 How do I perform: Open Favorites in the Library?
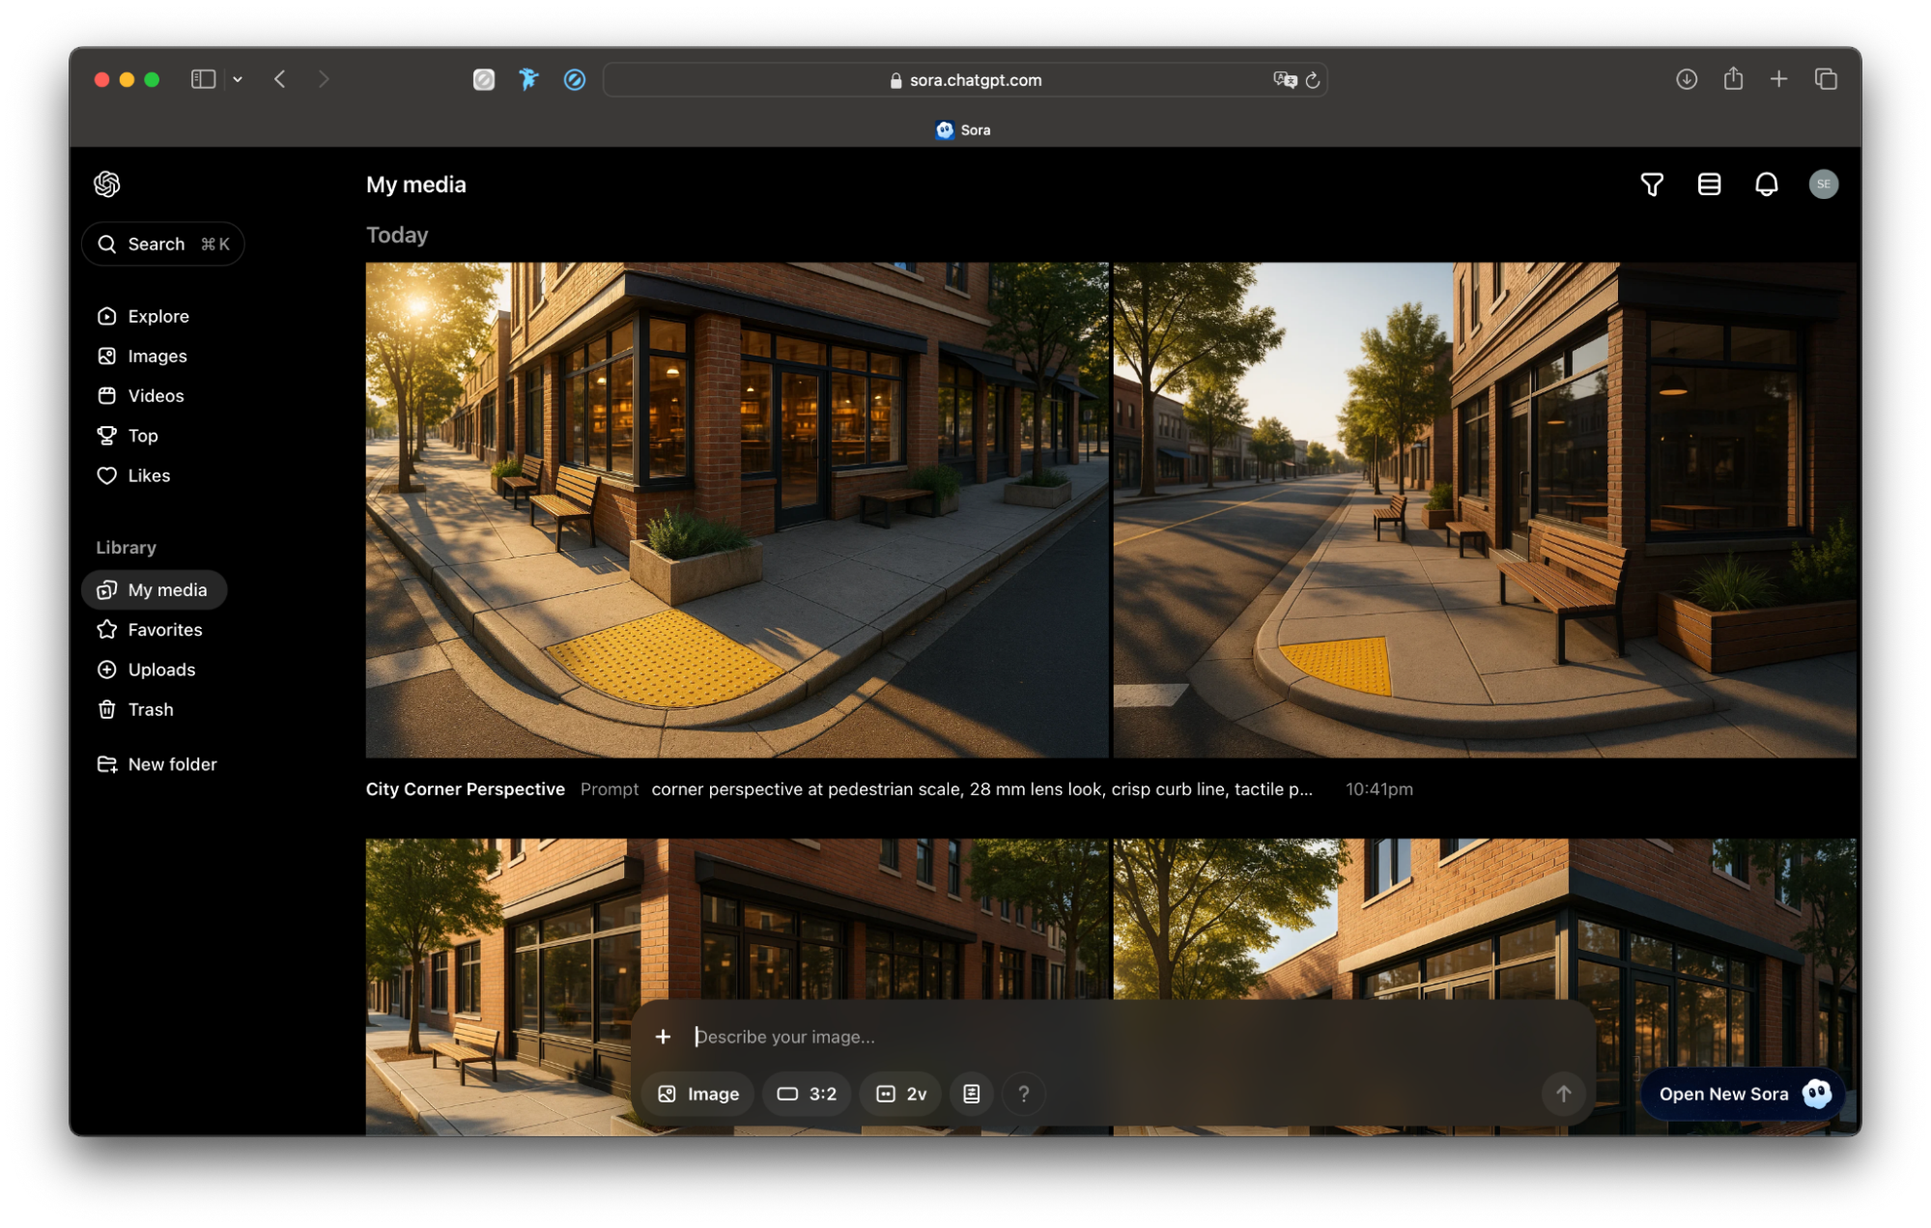click(164, 630)
